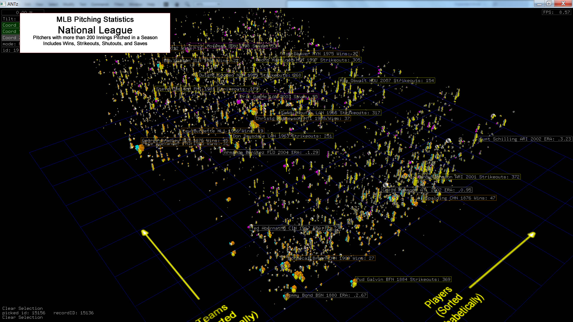Screen dimensions: 573x322
Task: Select the white sphere glyph left of Curt Schilling label
Action: pyautogui.click(x=448, y=140)
